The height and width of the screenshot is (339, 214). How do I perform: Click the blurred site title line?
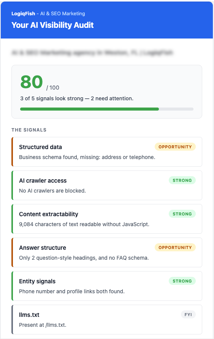[92, 53]
